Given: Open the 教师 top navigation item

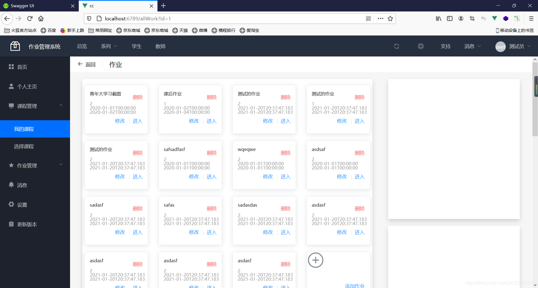Looking at the screenshot, I should pos(161,46).
